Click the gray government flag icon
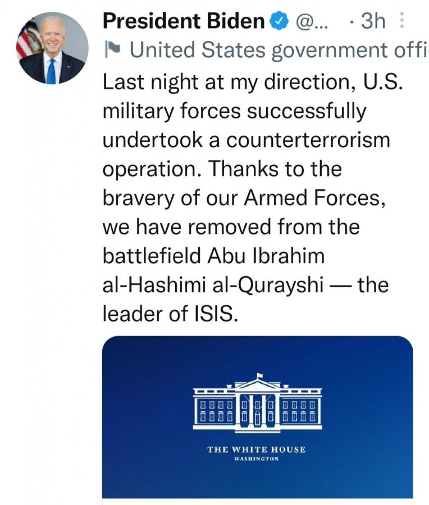429x505 pixels. 111,50
